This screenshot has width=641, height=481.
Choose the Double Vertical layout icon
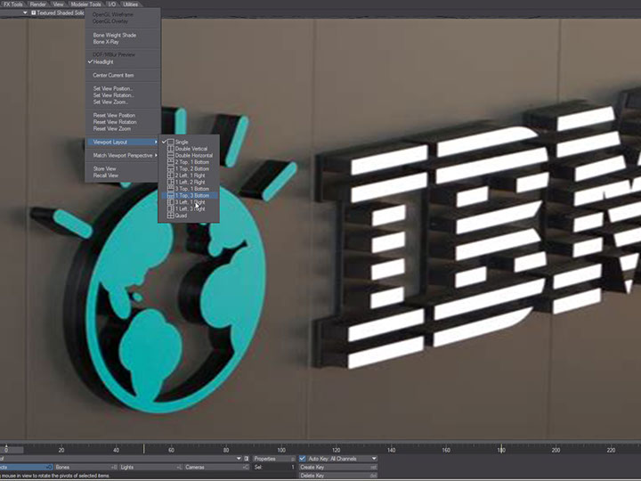click(x=171, y=149)
